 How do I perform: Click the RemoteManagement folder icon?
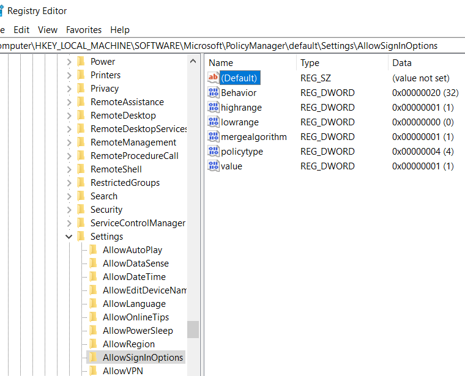tap(81, 142)
